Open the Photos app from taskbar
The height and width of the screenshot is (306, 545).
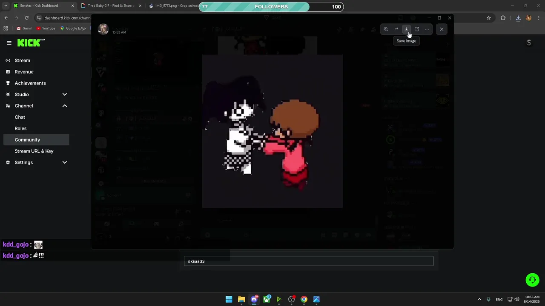pos(316,299)
